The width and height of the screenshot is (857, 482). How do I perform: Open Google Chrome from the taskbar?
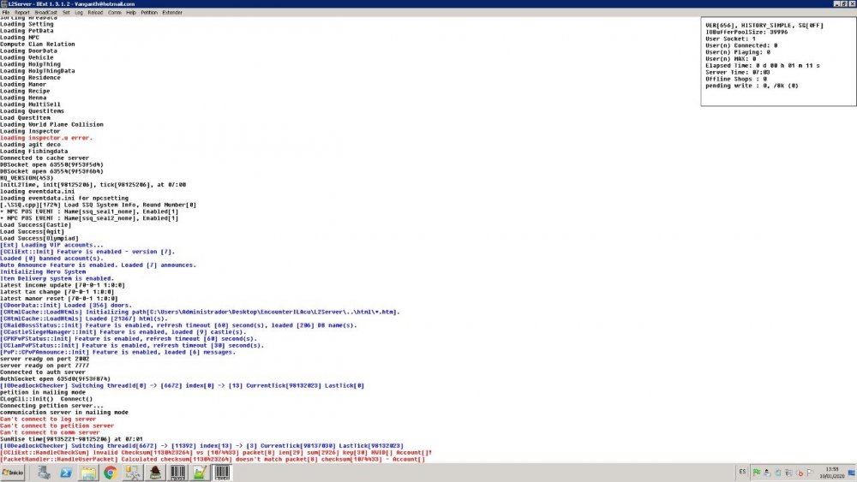[111, 473]
